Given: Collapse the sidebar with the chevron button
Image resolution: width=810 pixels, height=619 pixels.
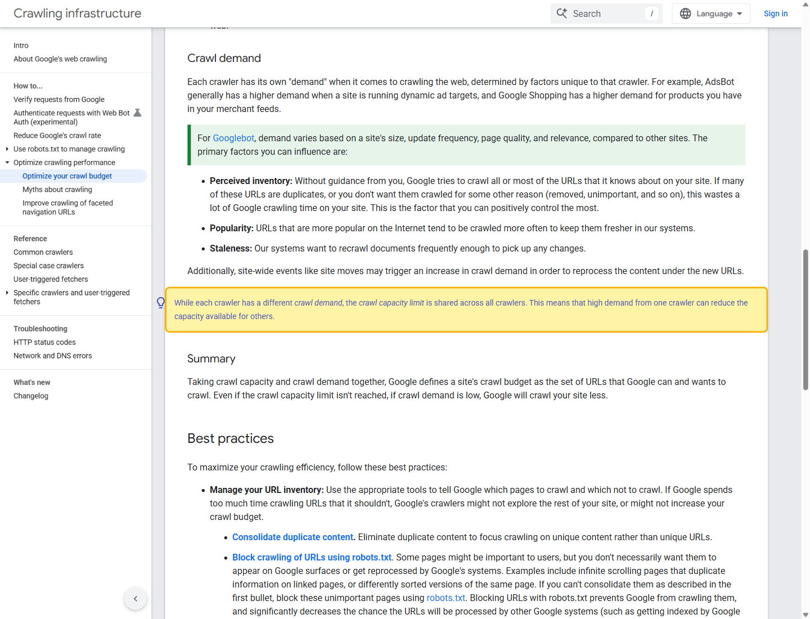Looking at the screenshot, I should [x=136, y=599].
